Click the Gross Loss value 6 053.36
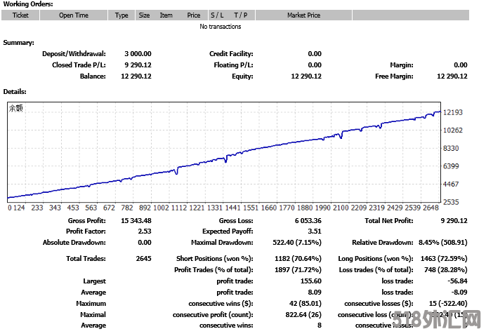The width and height of the screenshot is (486, 336). 308,221
